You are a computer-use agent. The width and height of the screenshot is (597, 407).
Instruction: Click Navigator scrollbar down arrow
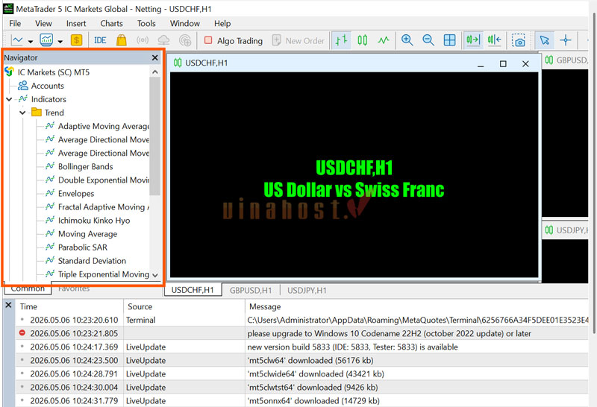[x=155, y=275]
